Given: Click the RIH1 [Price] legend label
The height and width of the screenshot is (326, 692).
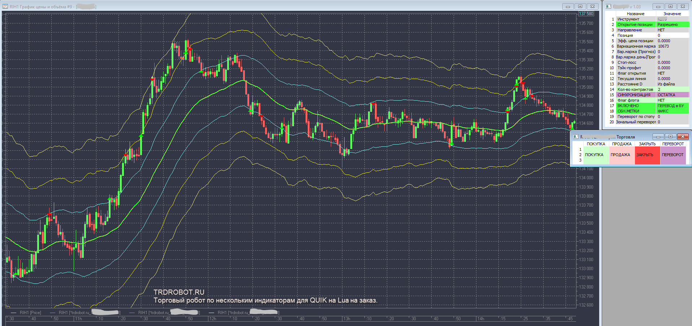Looking at the screenshot, I should click(x=30, y=313).
